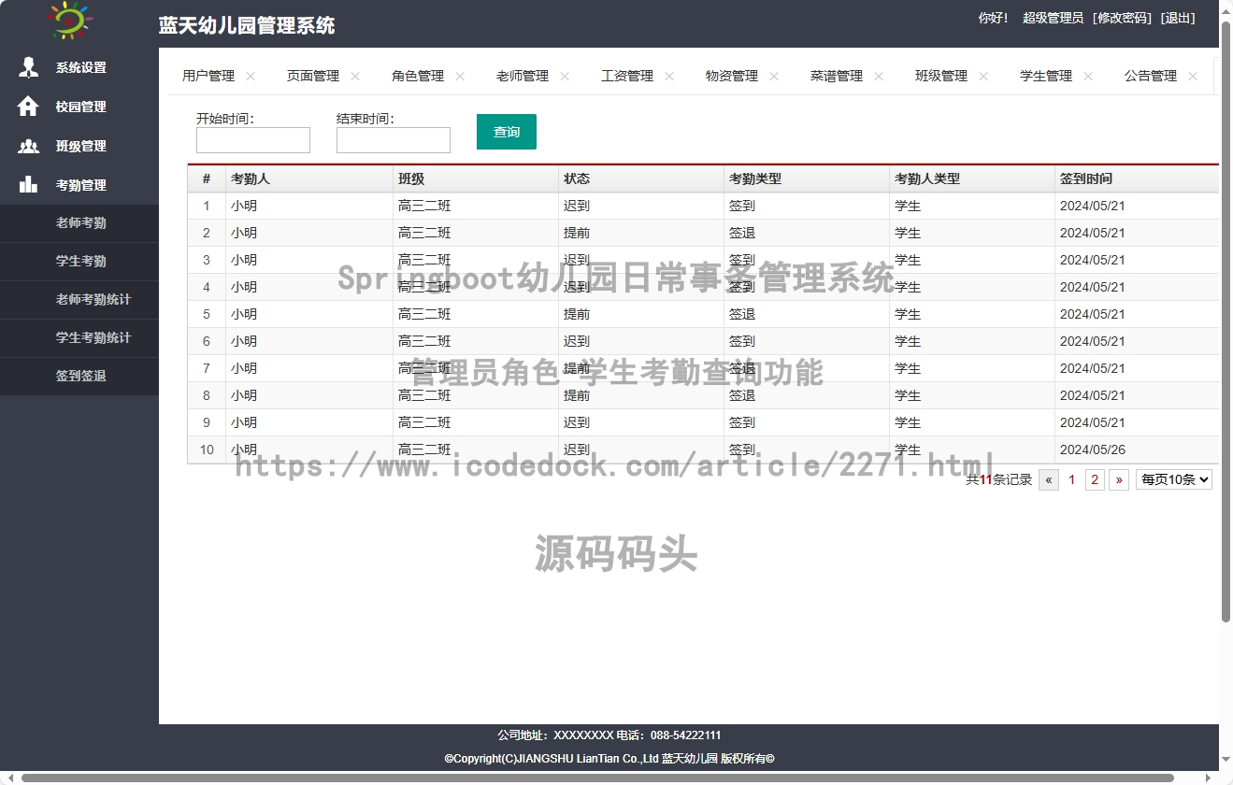This screenshot has height=785, width=1233.
Task: Click the horizontal page scrollbar
Action: [598, 778]
